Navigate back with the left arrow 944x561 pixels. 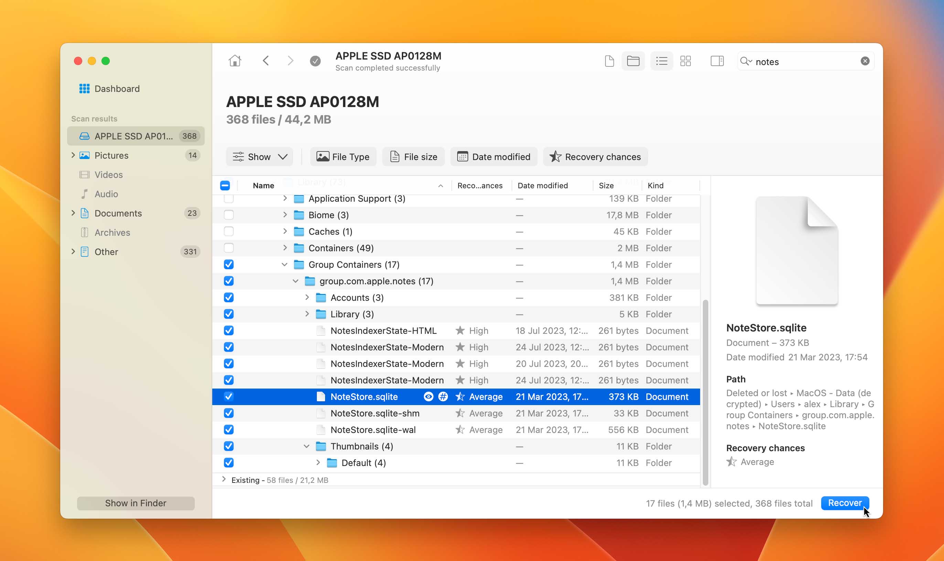point(266,61)
